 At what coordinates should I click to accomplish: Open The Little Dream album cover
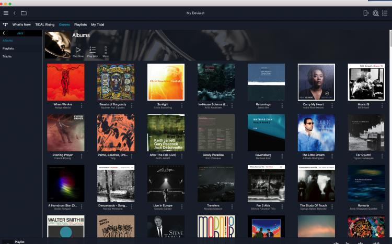[x=316, y=133]
